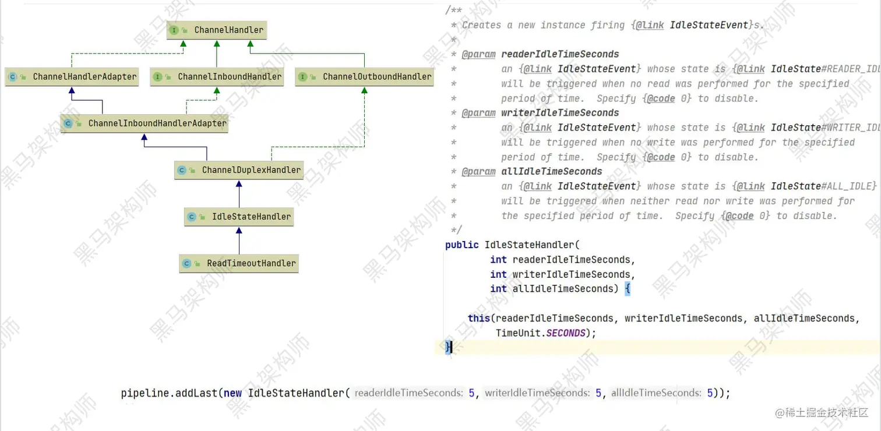Click the interface icon on ChannelOutboundHandler node

(303, 76)
